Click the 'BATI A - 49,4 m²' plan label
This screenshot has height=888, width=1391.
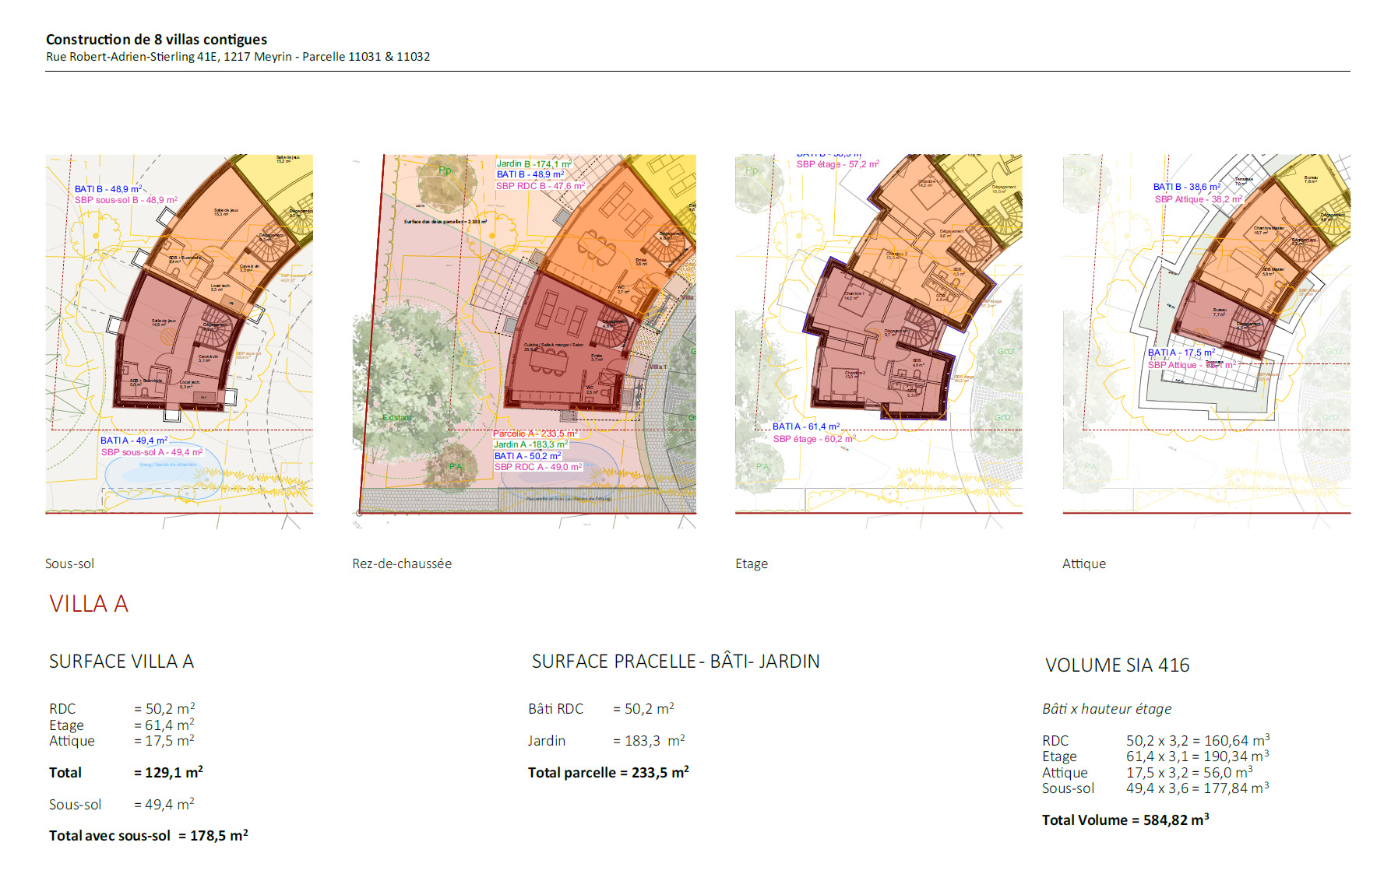point(134,440)
